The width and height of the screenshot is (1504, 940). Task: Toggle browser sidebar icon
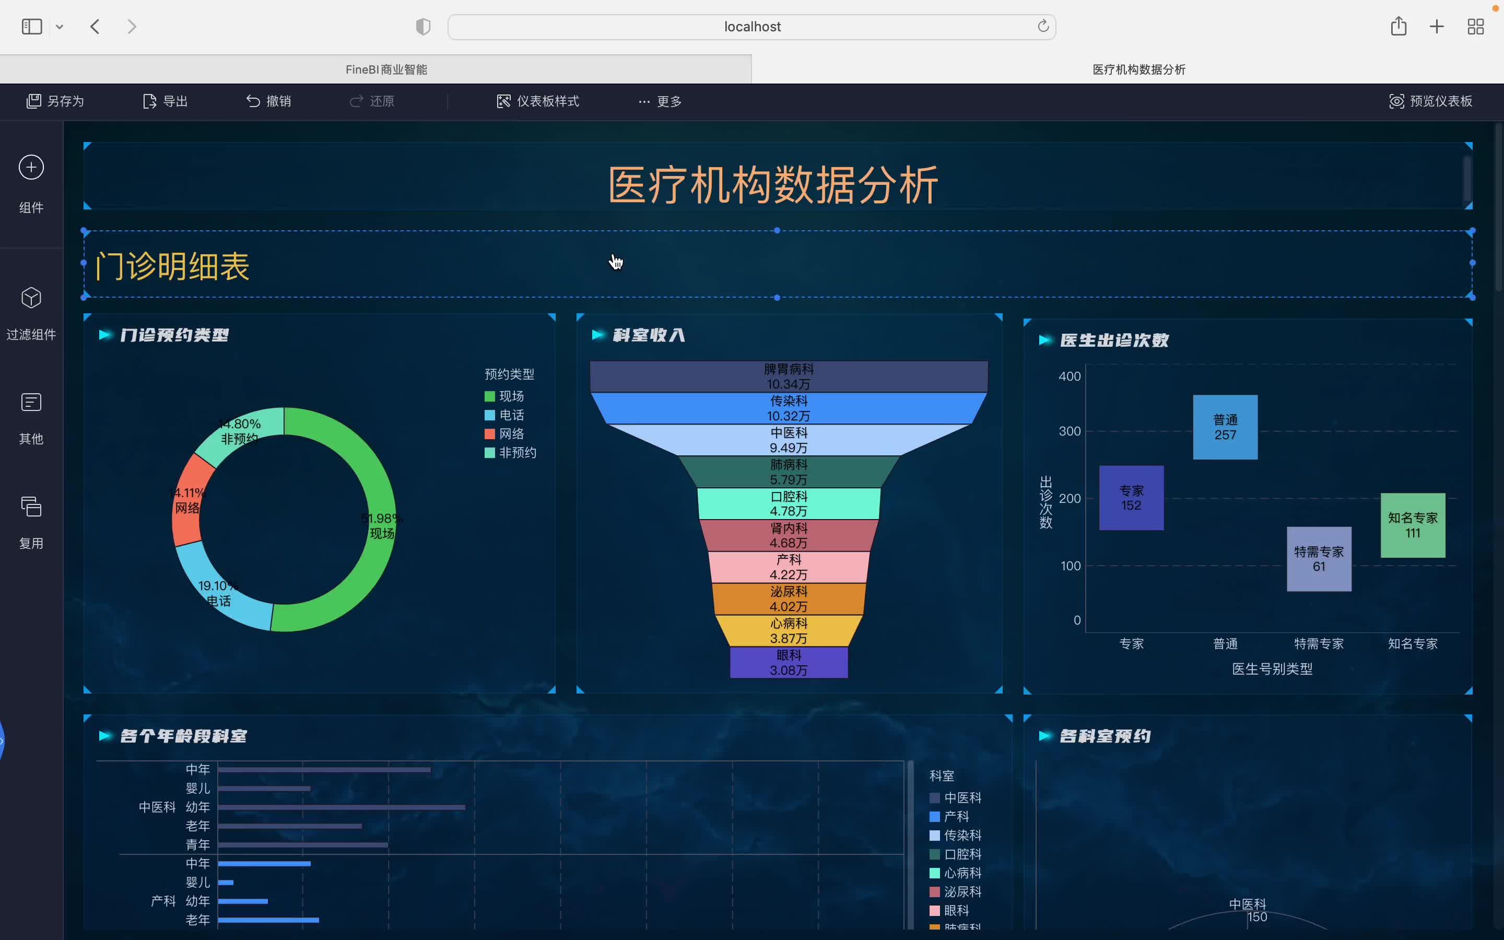tap(32, 27)
